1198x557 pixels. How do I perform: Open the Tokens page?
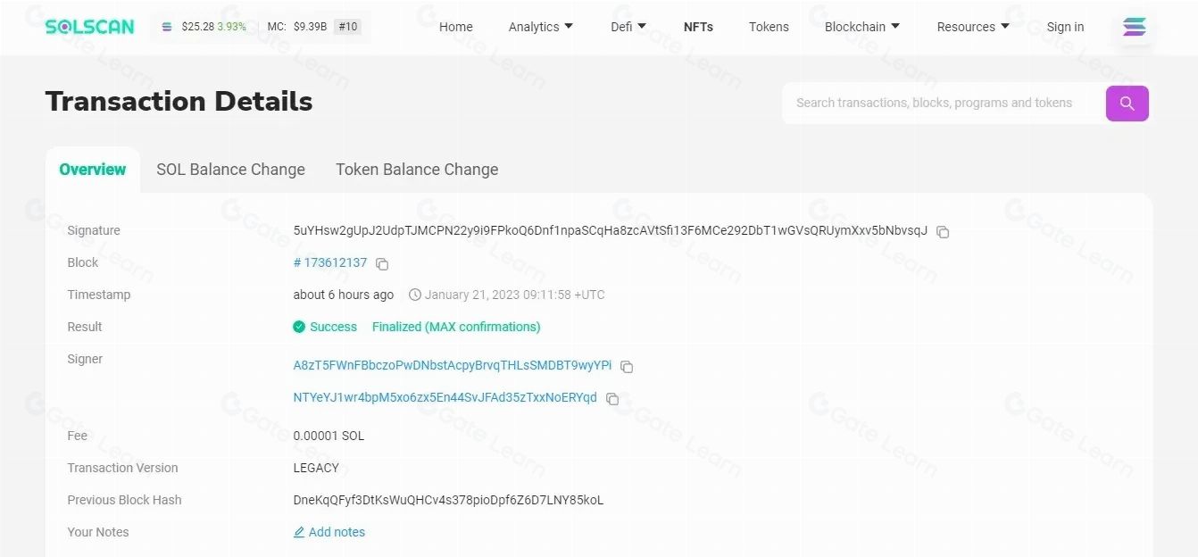click(x=769, y=27)
